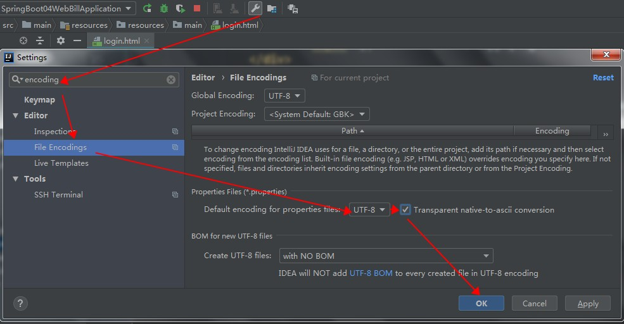Sort by the Path column header
Viewport: 624px width, 324px height.
point(353,131)
